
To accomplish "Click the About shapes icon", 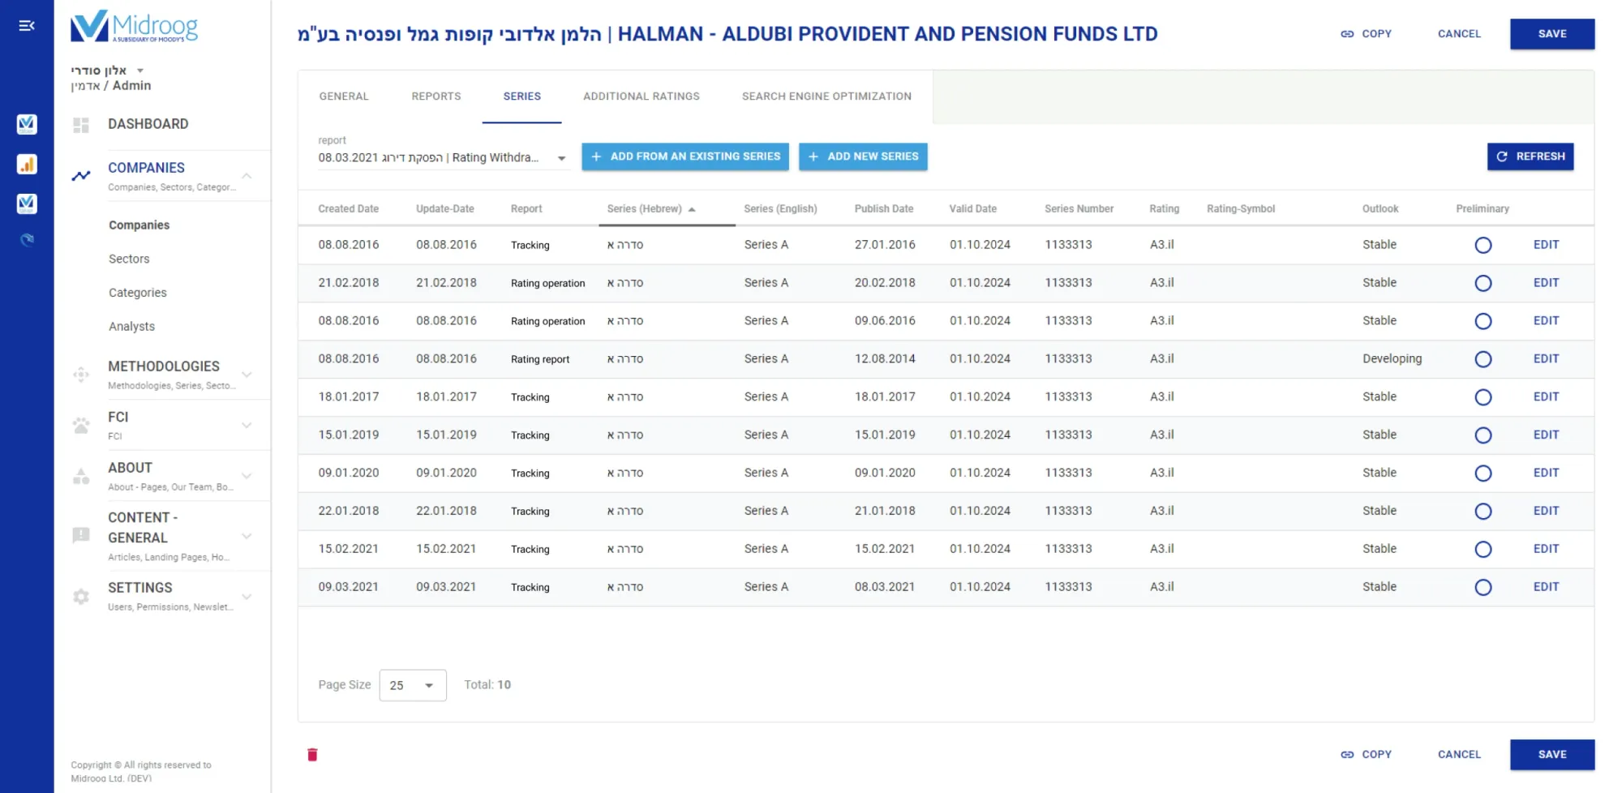I will (81, 476).
